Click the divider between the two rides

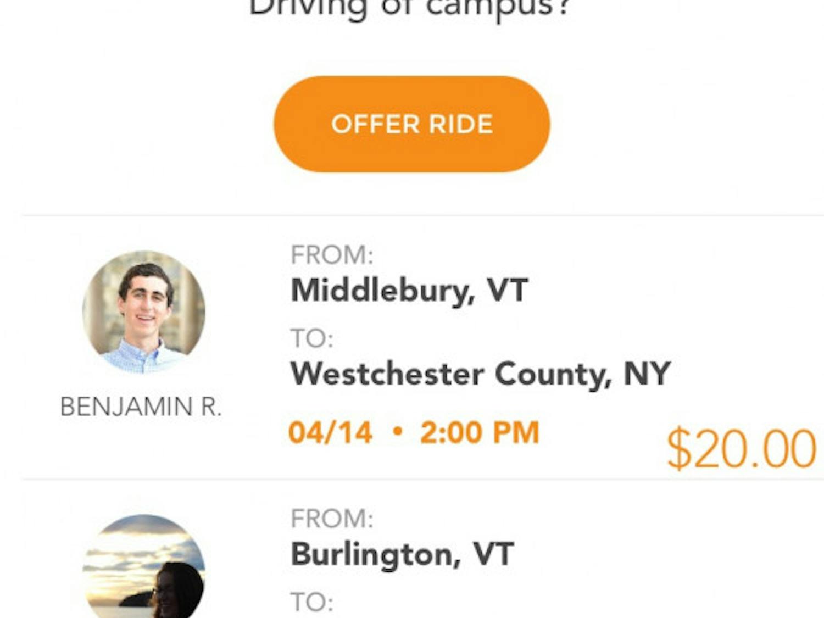(x=422, y=479)
